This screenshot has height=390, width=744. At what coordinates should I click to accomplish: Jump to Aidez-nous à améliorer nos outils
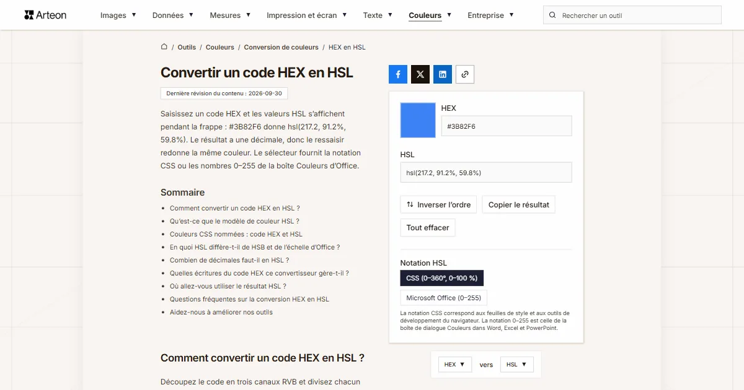pyautogui.click(x=221, y=313)
